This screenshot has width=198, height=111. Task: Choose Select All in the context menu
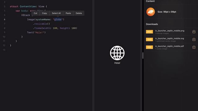pos(56,13)
